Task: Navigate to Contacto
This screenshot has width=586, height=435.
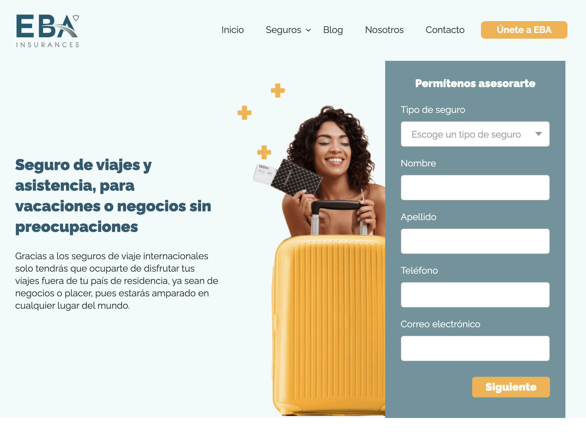Action: (445, 30)
